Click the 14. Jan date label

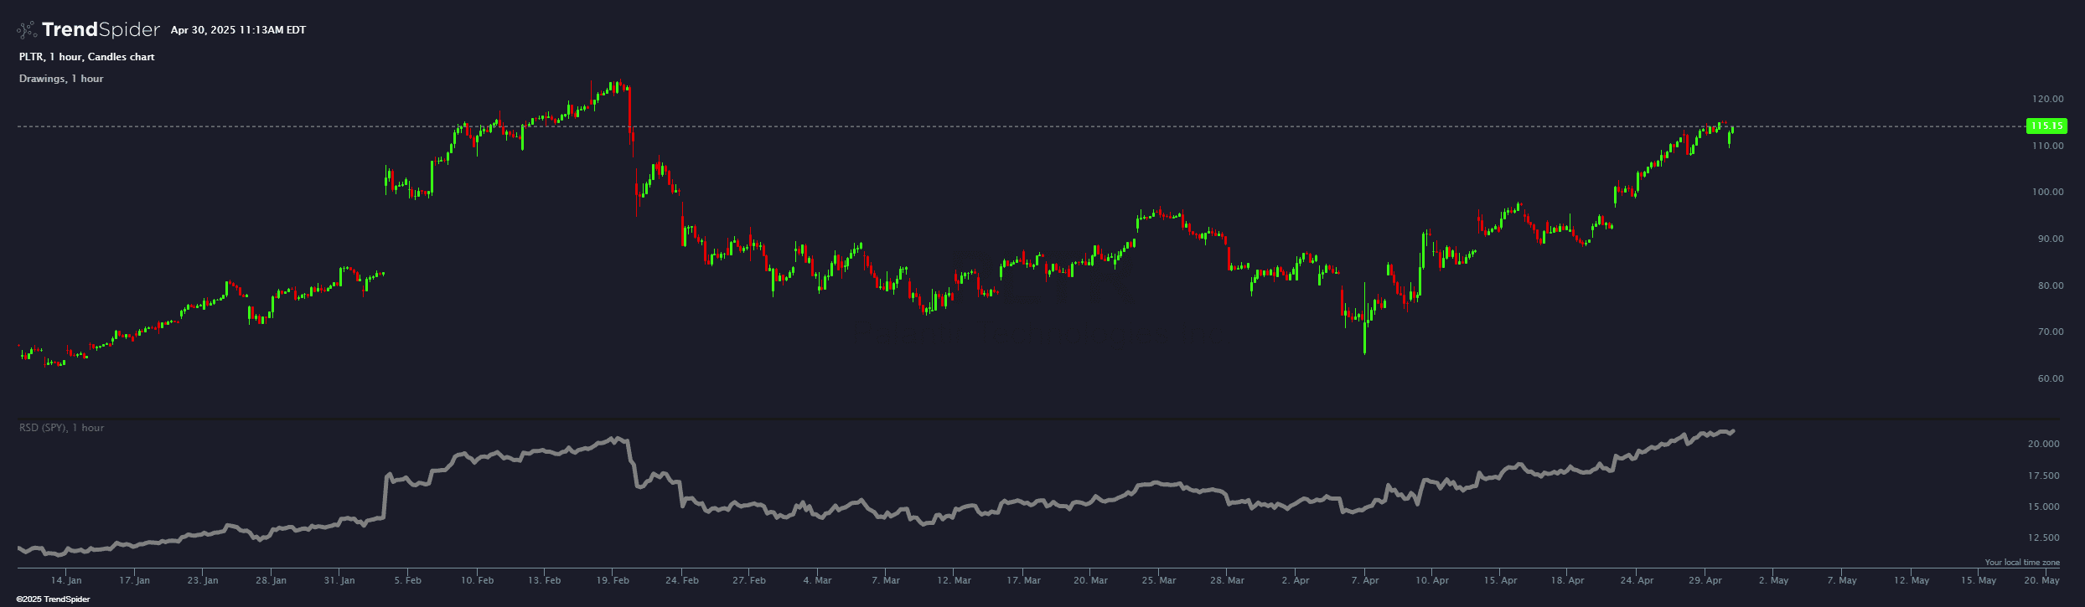pyautogui.click(x=66, y=580)
